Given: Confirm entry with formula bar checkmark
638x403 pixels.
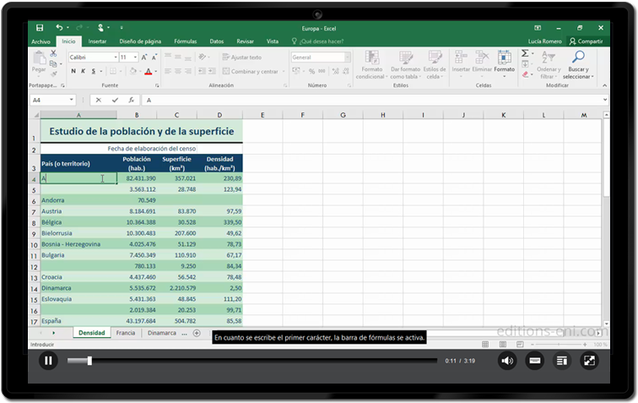Looking at the screenshot, I should click(x=116, y=100).
